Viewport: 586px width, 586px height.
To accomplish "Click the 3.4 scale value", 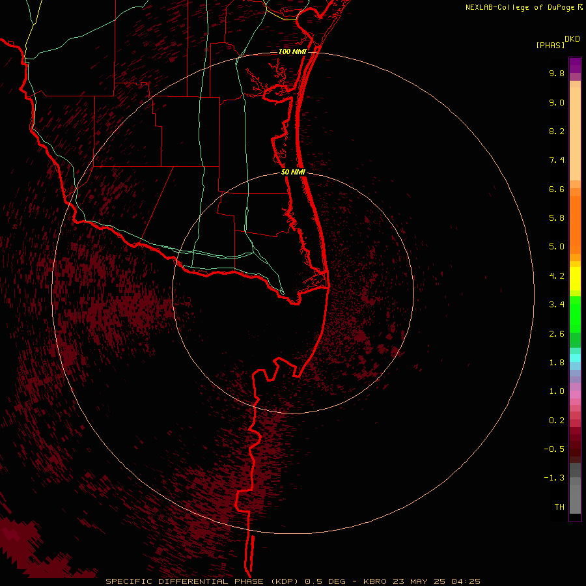I will point(557,305).
